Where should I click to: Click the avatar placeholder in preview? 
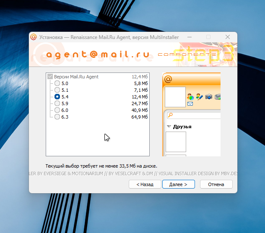click(175, 97)
